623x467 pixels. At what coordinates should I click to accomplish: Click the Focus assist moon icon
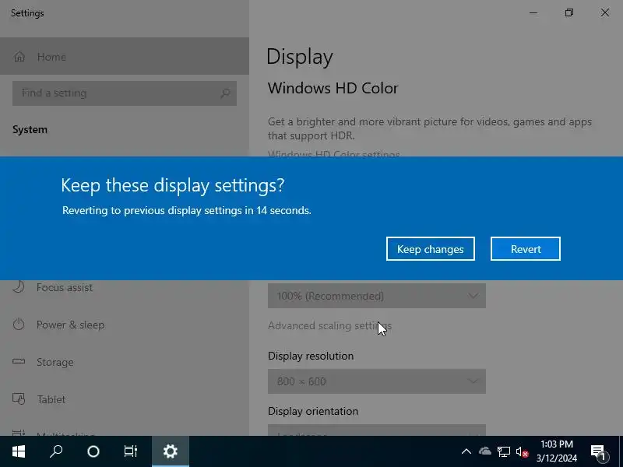pos(19,286)
